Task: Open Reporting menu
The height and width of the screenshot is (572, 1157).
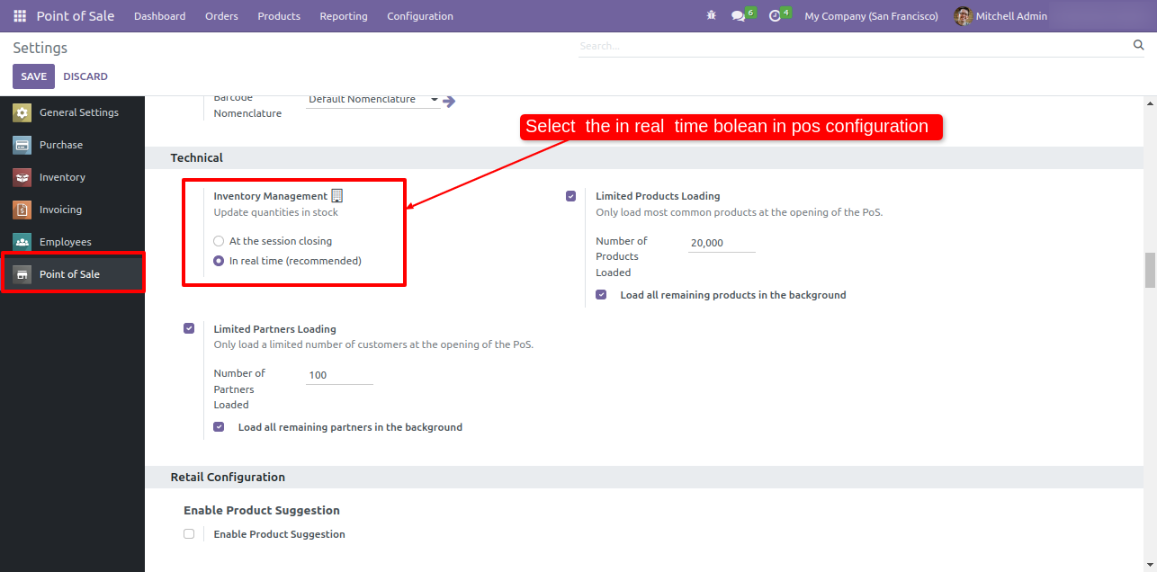Action: (344, 16)
